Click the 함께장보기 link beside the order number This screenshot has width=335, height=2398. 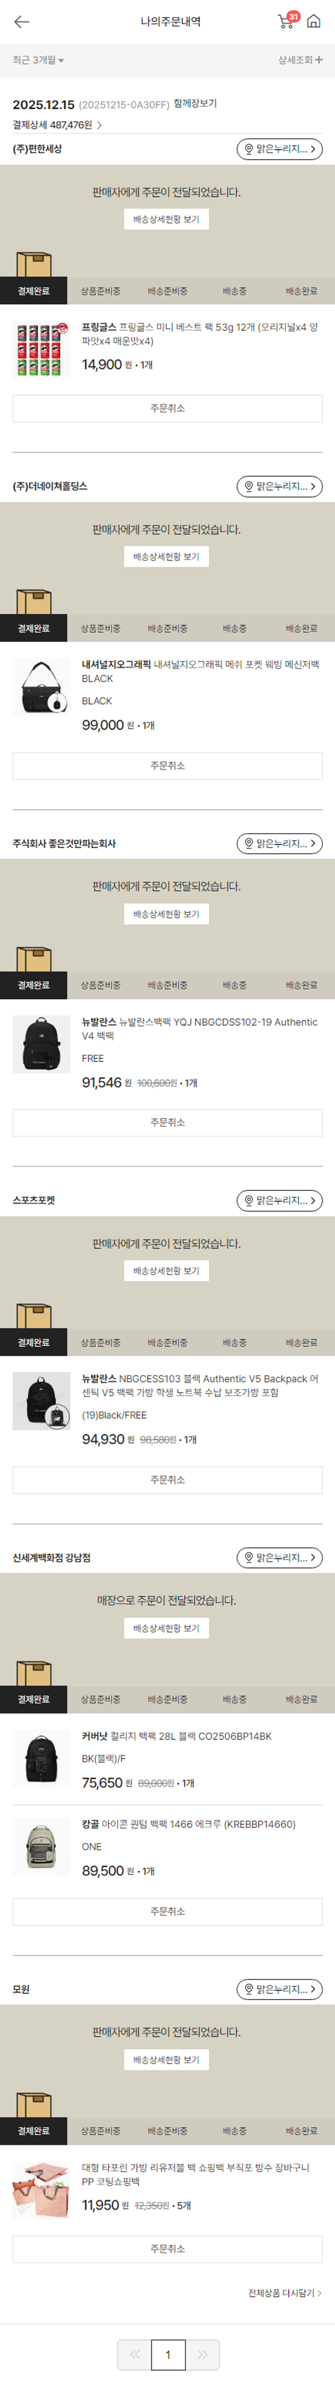tap(195, 104)
